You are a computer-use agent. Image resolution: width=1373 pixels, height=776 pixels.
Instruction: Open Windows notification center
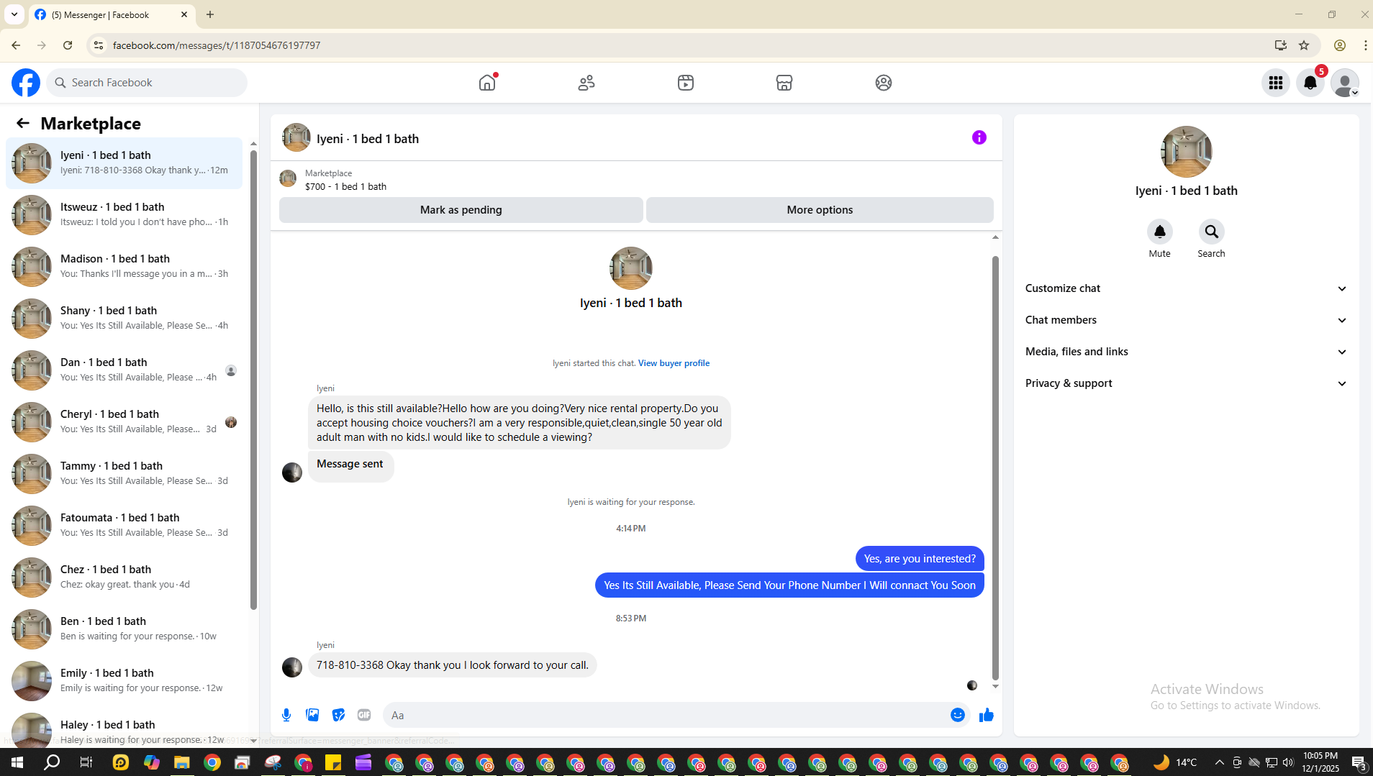(x=1359, y=762)
